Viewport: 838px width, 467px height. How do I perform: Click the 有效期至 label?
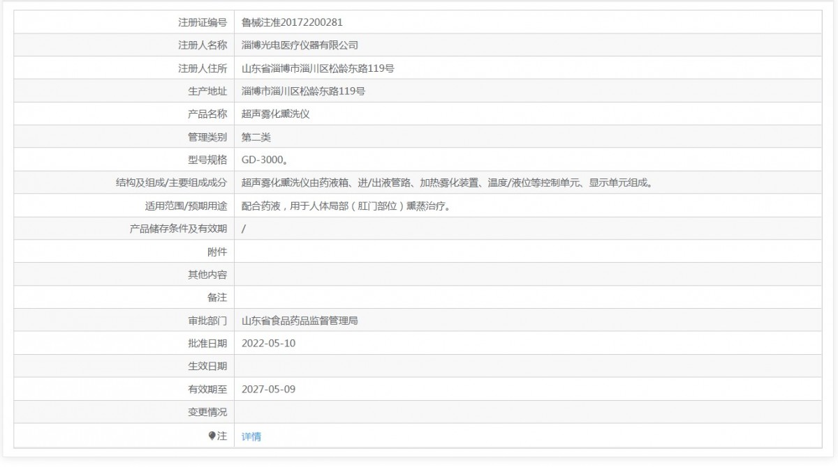207,390
